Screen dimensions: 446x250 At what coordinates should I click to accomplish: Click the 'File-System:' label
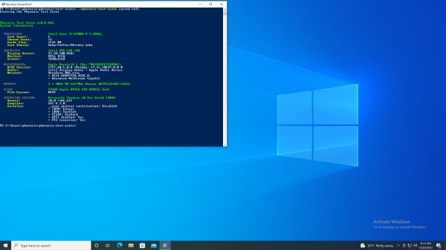point(19,92)
